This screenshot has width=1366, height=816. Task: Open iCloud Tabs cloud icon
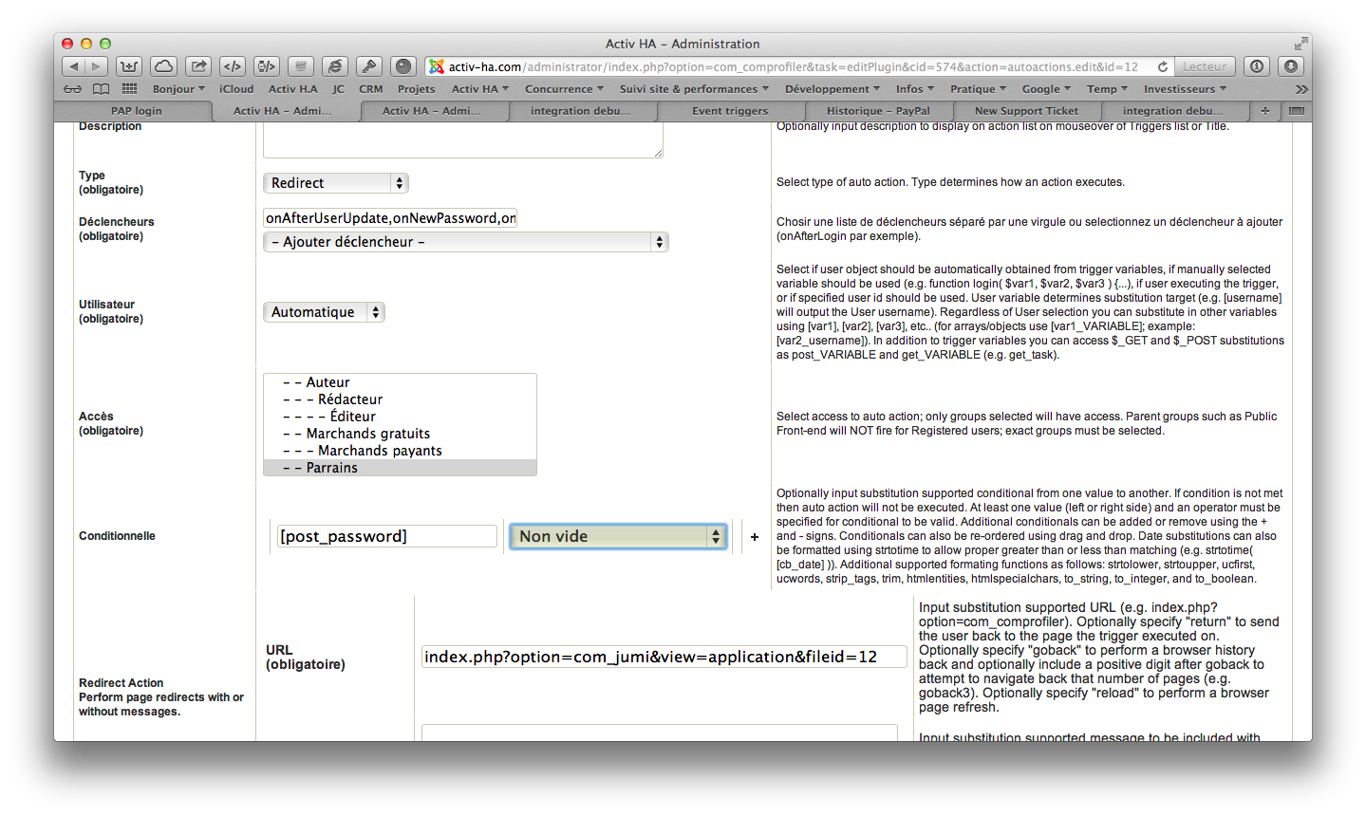(x=164, y=66)
